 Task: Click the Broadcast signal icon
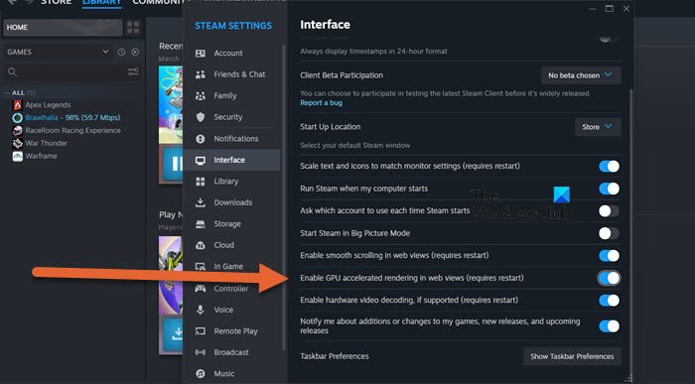click(x=201, y=352)
